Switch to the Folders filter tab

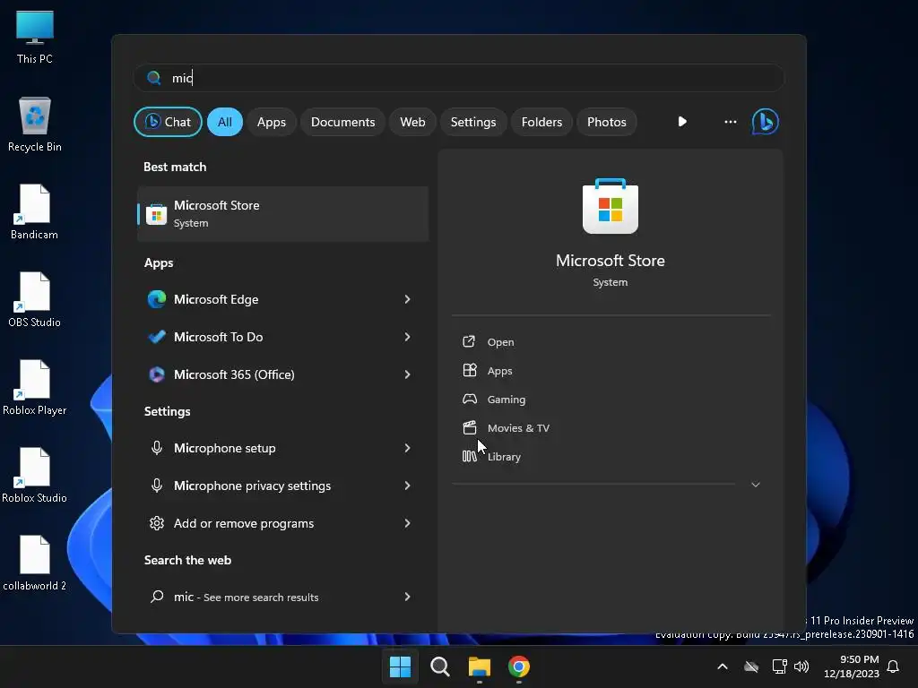click(x=541, y=122)
